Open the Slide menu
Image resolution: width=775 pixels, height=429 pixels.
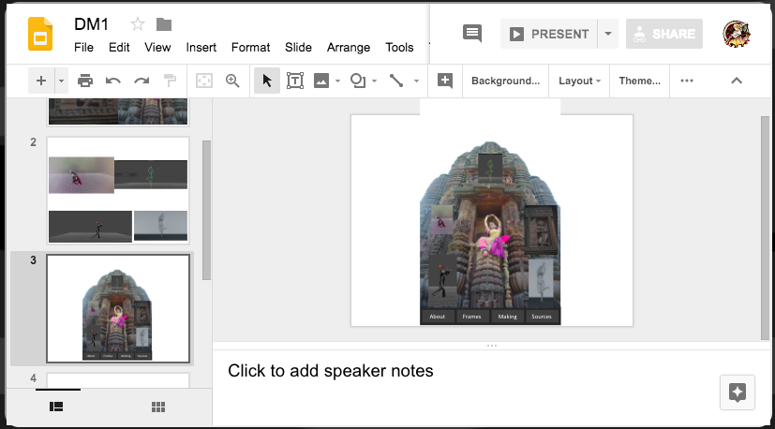click(299, 48)
